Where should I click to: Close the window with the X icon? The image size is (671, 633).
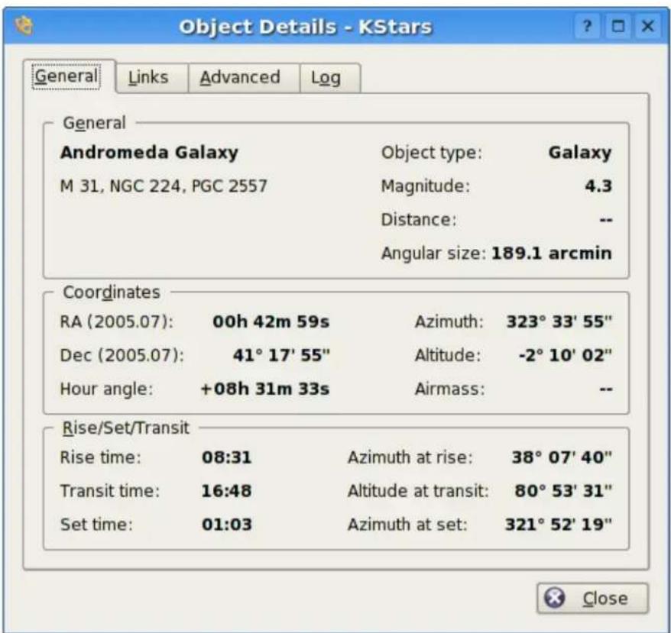(648, 27)
